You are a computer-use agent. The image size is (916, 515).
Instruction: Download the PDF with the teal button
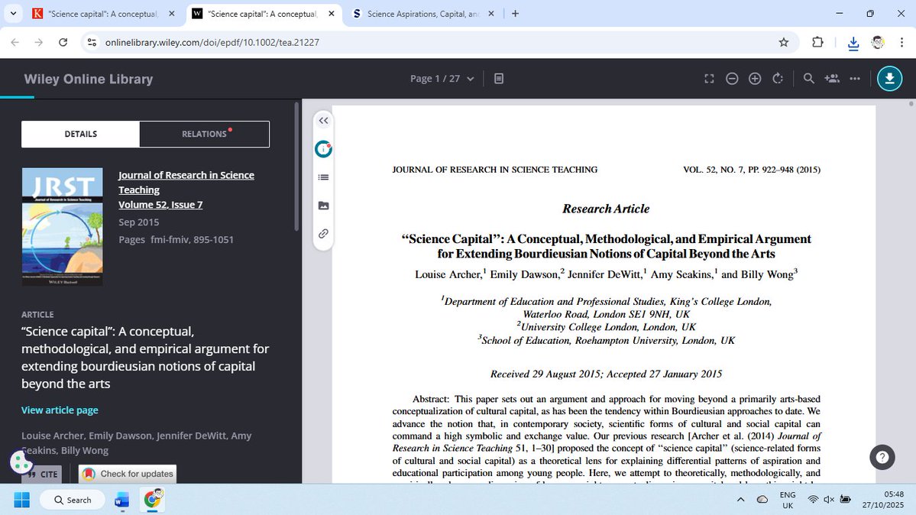pos(889,79)
